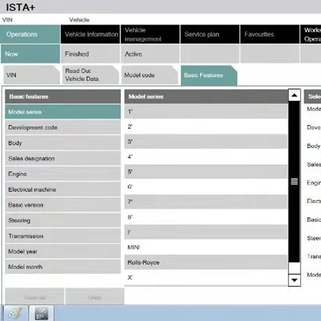
Task: Select model series 1'
Action: (206, 112)
